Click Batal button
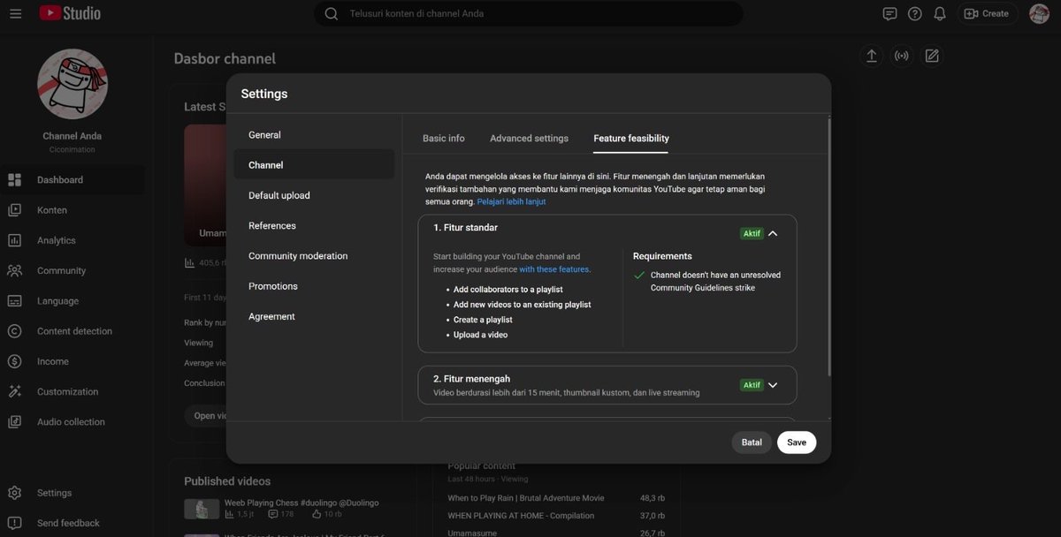The height and width of the screenshot is (537, 1061). (x=752, y=442)
